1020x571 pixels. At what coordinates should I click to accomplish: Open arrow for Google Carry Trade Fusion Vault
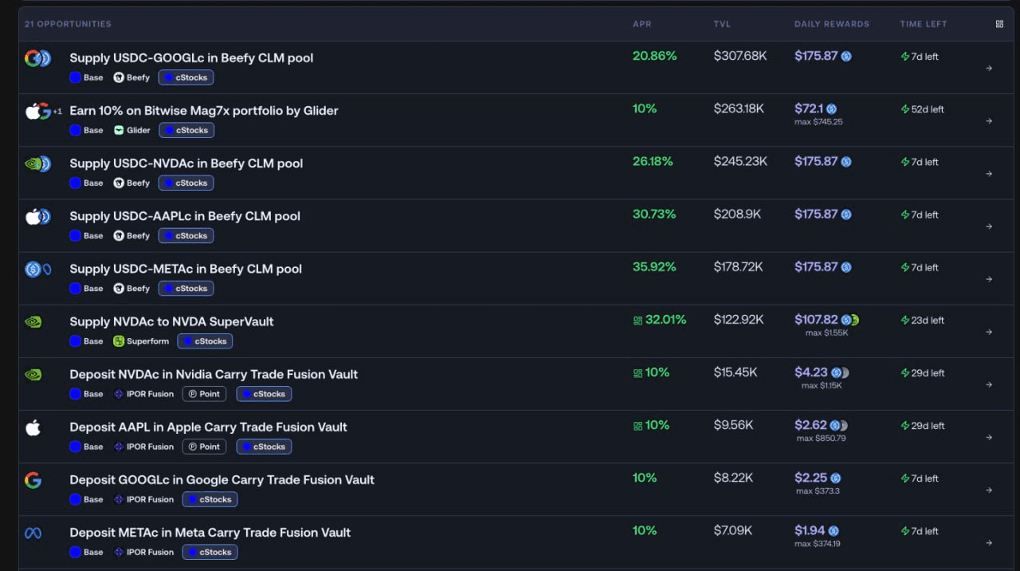pyautogui.click(x=989, y=490)
